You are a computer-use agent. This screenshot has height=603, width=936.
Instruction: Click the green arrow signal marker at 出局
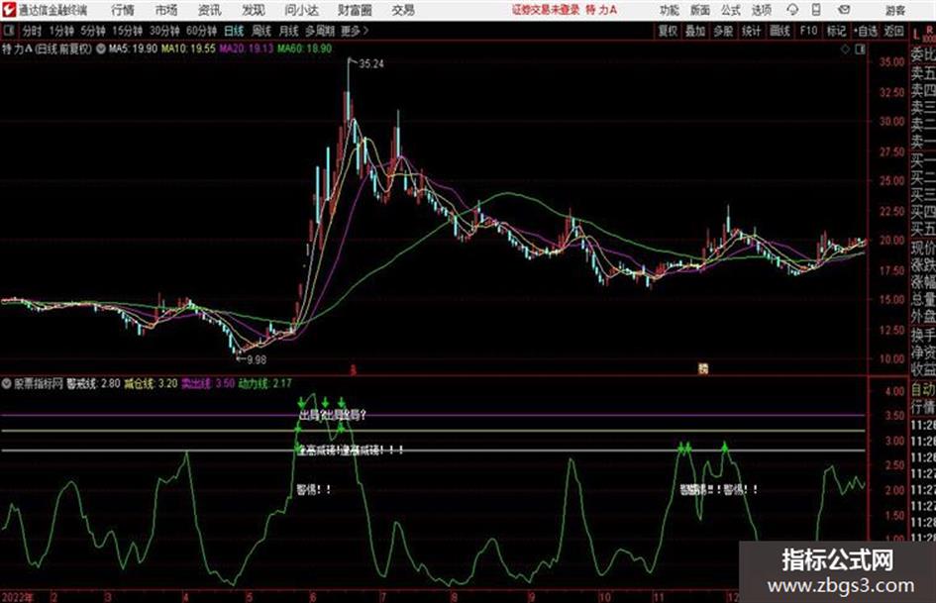click(302, 402)
